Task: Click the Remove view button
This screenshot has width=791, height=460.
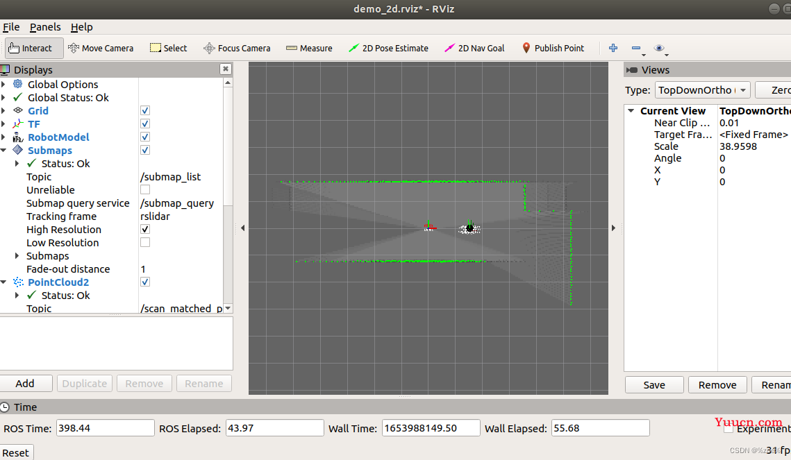Action: tap(717, 385)
